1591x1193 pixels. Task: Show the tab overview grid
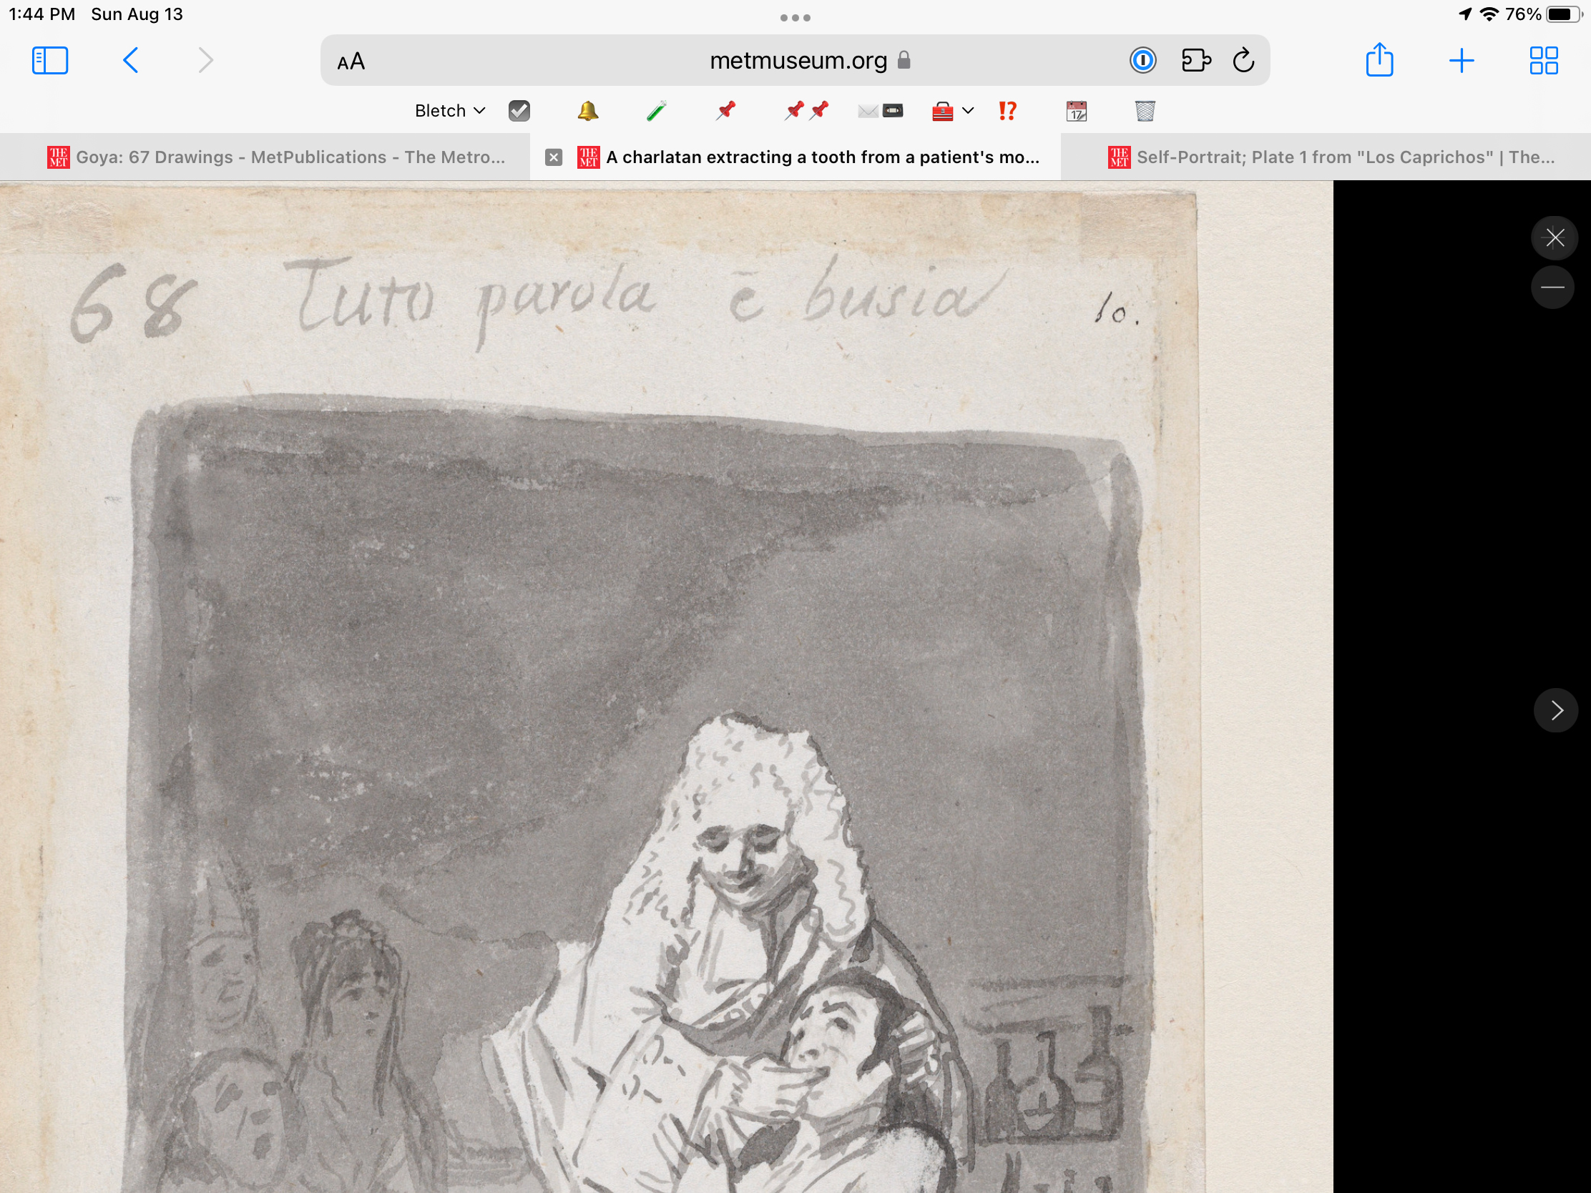1544,60
